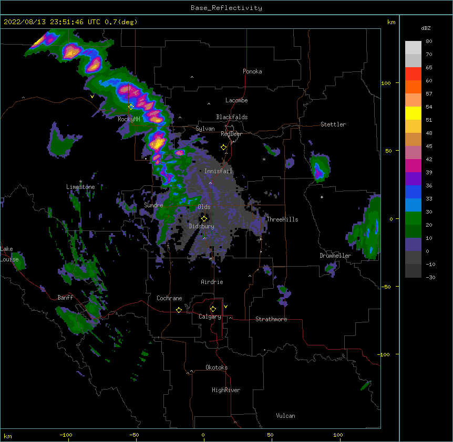Viewport: 453px width, 442px height.
Task: Select the bright yellow swatch in the dBZ legend
Action: coord(413,113)
